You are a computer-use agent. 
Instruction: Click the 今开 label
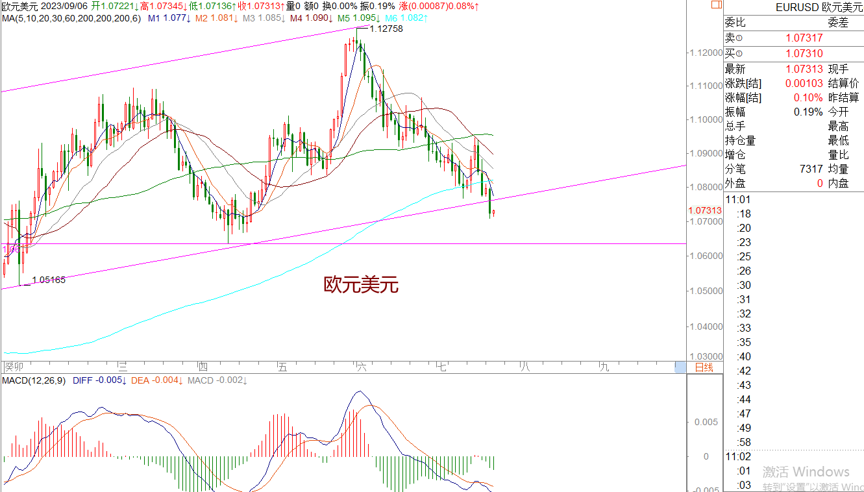tap(839, 112)
